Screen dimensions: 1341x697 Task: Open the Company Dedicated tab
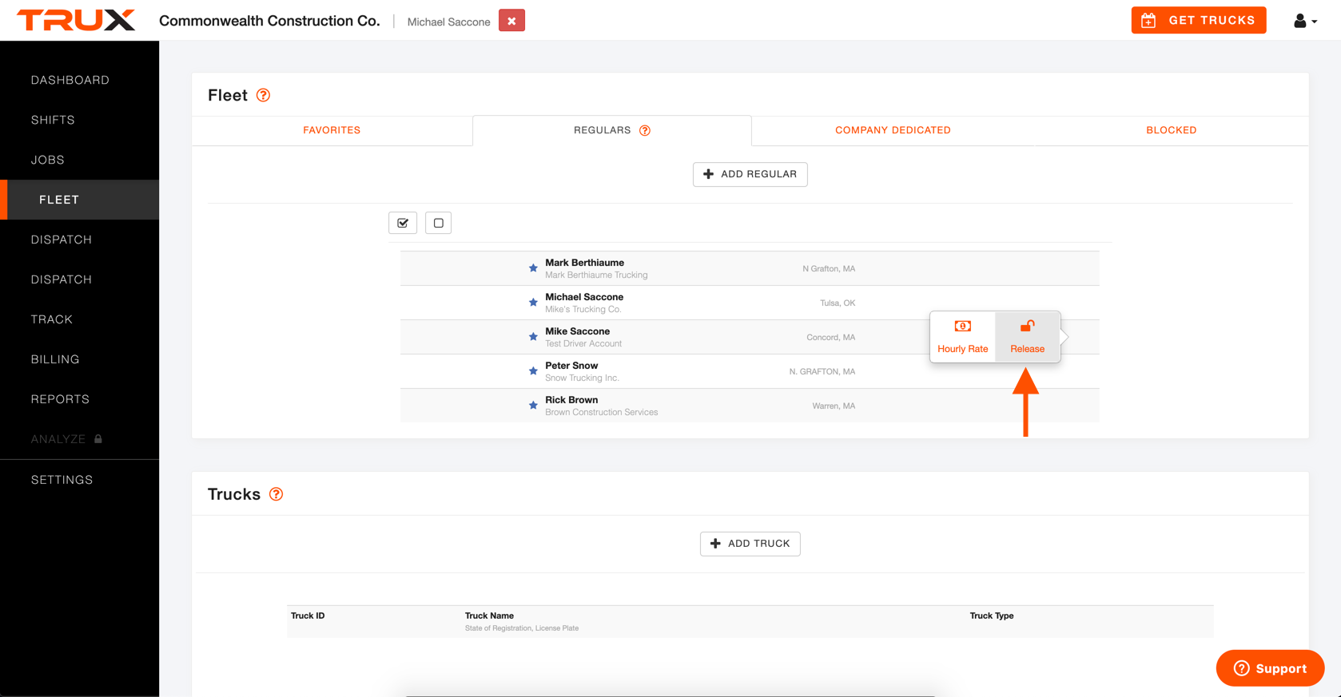point(893,130)
